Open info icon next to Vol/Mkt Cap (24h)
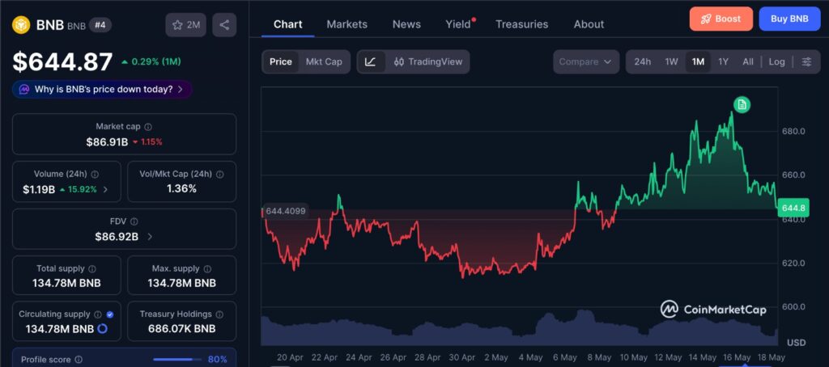This screenshot has height=367, width=829. tap(220, 175)
